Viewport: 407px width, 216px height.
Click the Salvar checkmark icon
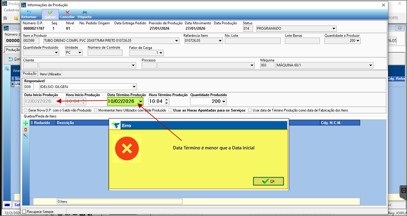tap(50, 13)
